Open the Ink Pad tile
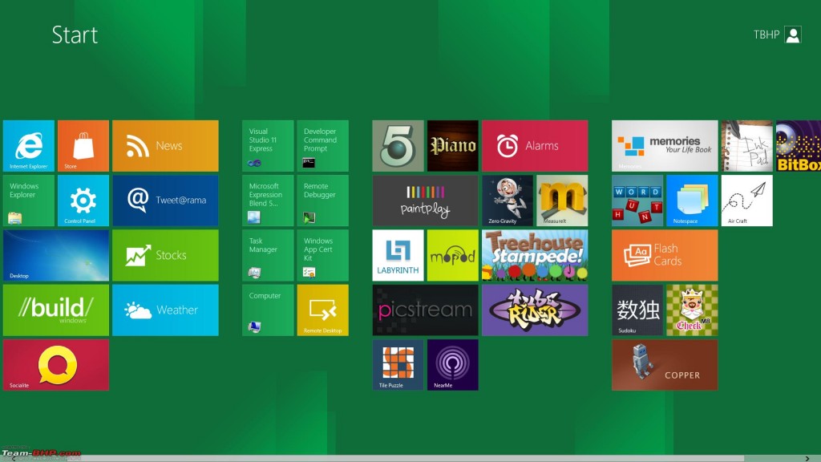The height and width of the screenshot is (462, 821). [747, 146]
